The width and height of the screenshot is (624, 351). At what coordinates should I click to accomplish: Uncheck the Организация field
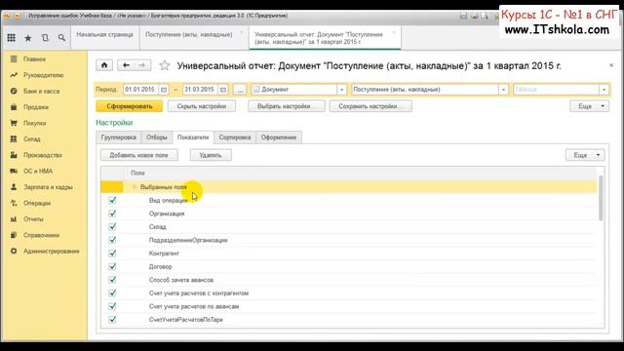click(x=112, y=214)
